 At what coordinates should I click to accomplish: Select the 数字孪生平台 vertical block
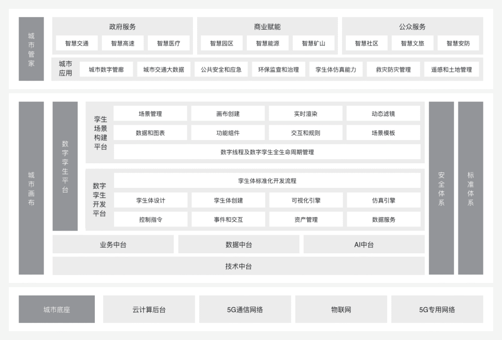65,166
